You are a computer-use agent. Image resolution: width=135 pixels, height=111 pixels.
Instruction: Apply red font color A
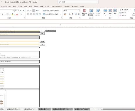tap(17, 14)
